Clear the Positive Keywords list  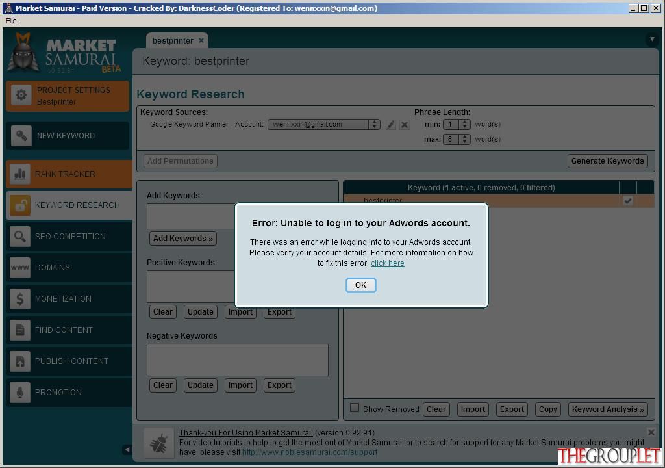163,312
